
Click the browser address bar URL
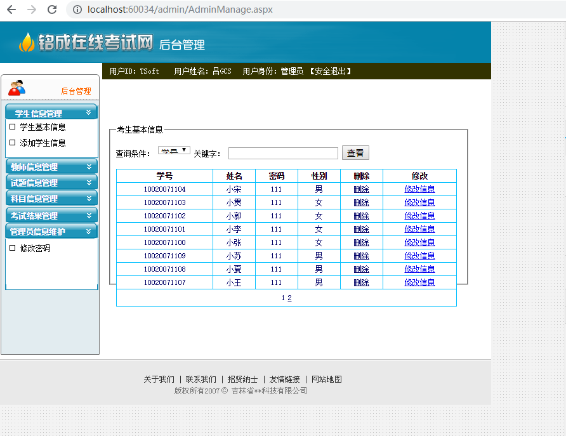coord(180,10)
